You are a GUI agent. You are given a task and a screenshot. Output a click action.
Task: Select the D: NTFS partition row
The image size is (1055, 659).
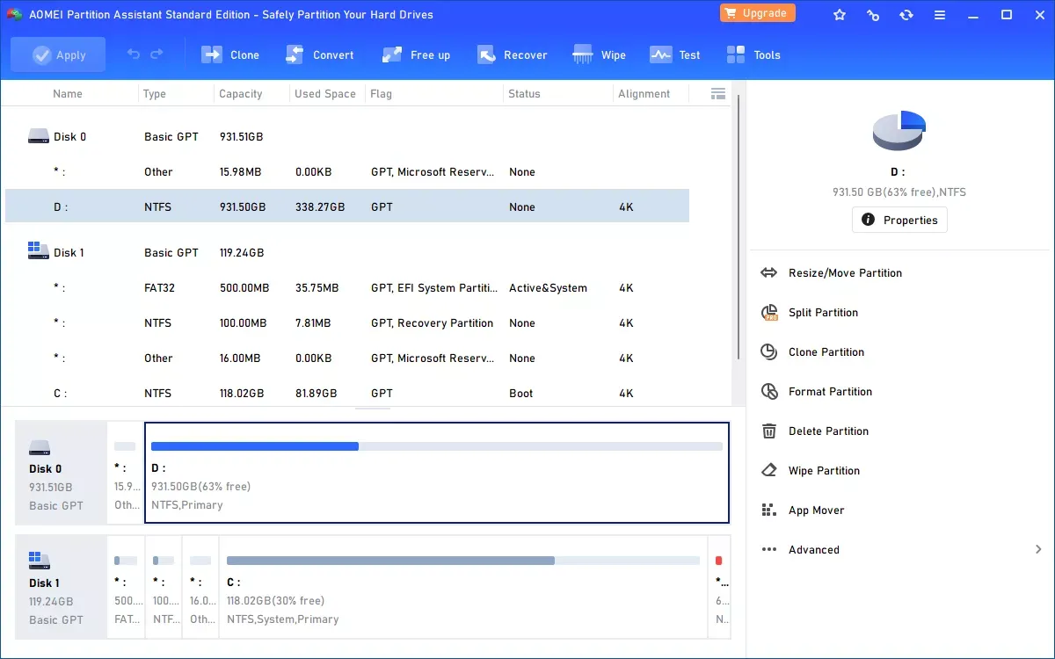pyautogui.click(x=347, y=207)
